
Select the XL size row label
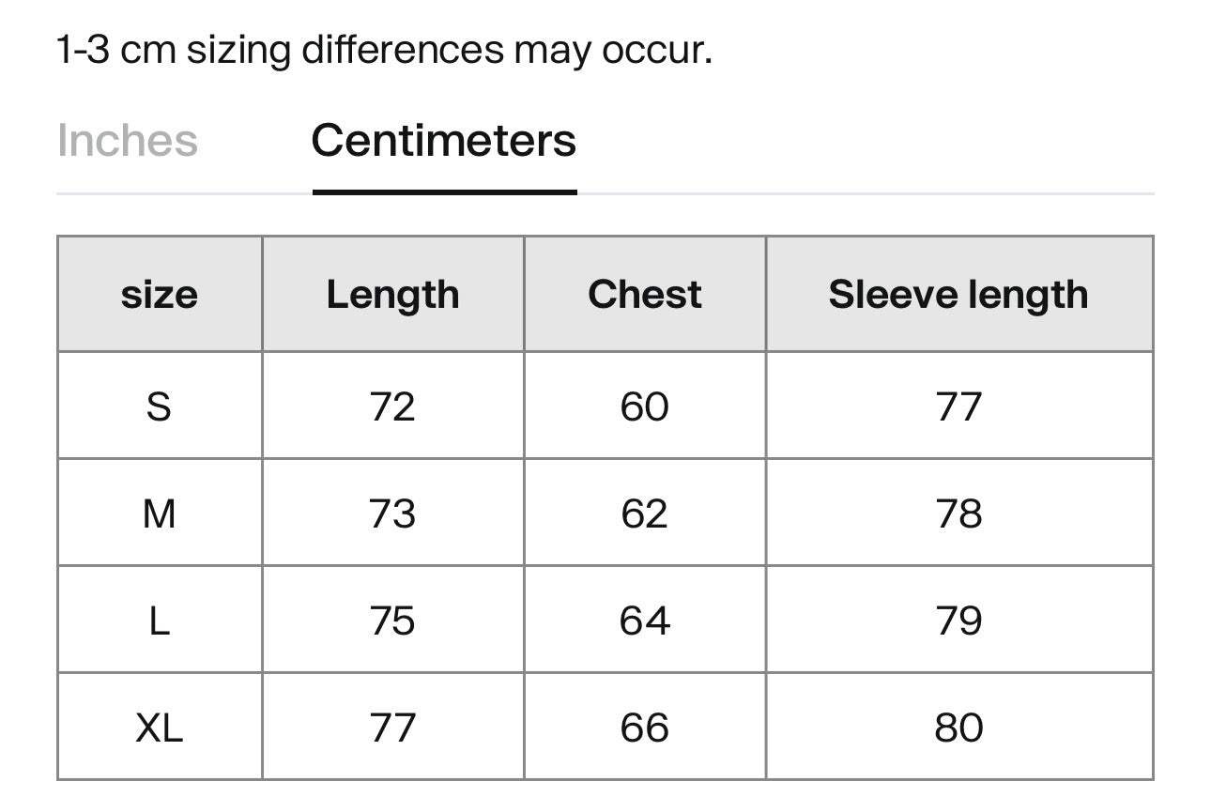pos(160,728)
